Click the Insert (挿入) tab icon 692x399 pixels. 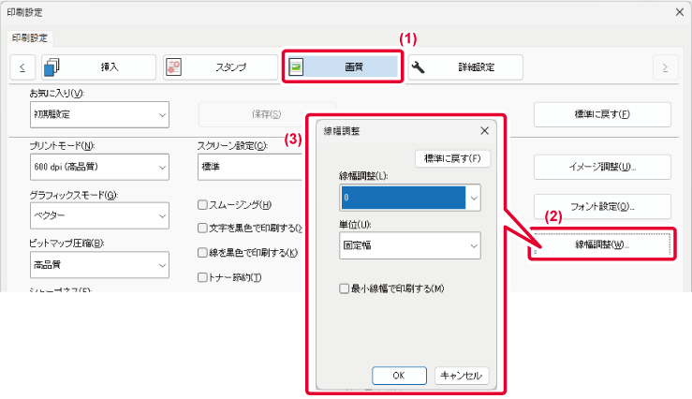tap(52, 66)
